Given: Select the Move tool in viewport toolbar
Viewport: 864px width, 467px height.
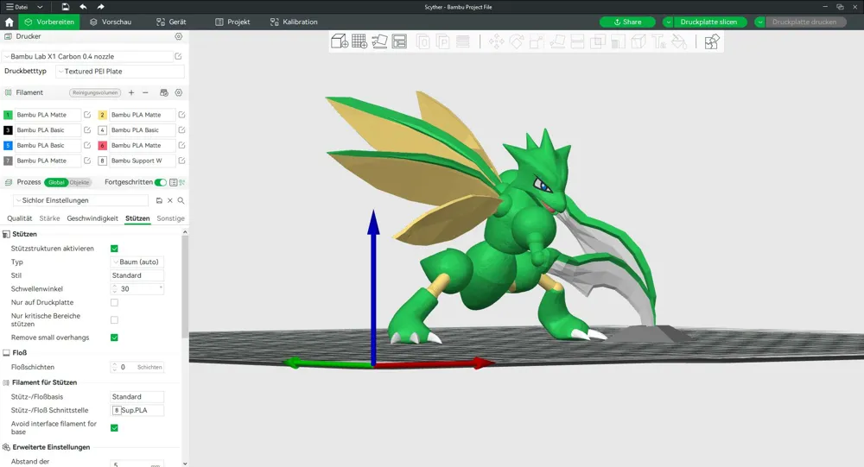Looking at the screenshot, I should pyautogui.click(x=496, y=41).
